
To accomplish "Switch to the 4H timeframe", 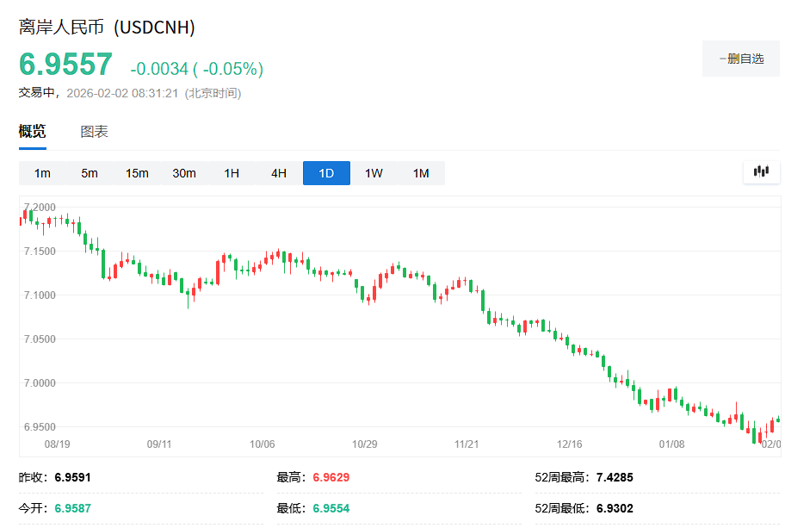I will pos(277,172).
